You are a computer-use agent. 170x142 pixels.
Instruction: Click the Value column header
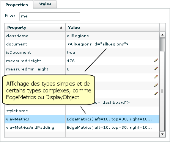pyautogui.click(x=112, y=27)
